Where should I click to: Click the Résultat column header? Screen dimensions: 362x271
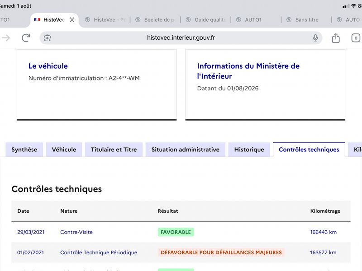(168, 211)
